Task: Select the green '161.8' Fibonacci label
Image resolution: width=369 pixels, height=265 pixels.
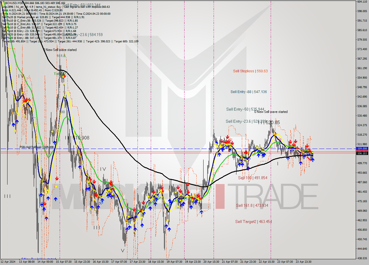Action: [61, 56]
